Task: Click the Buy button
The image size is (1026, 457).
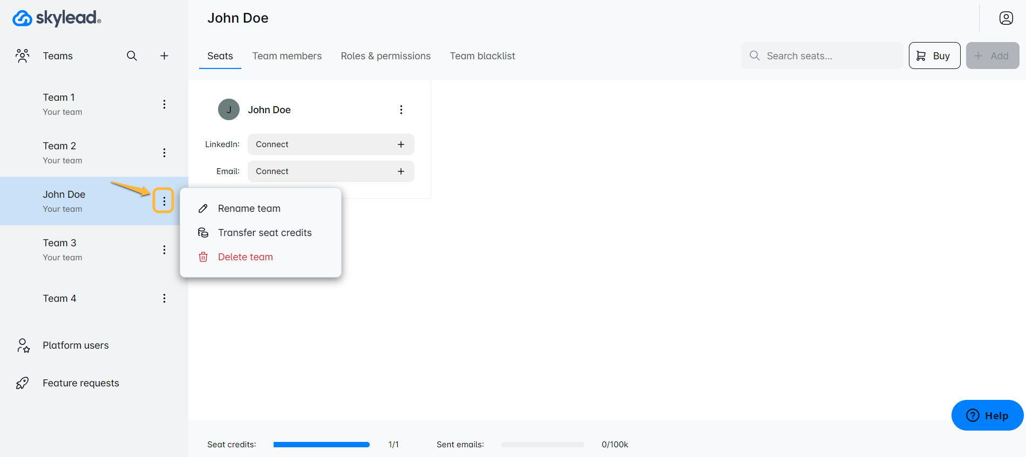Action: point(934,56)
